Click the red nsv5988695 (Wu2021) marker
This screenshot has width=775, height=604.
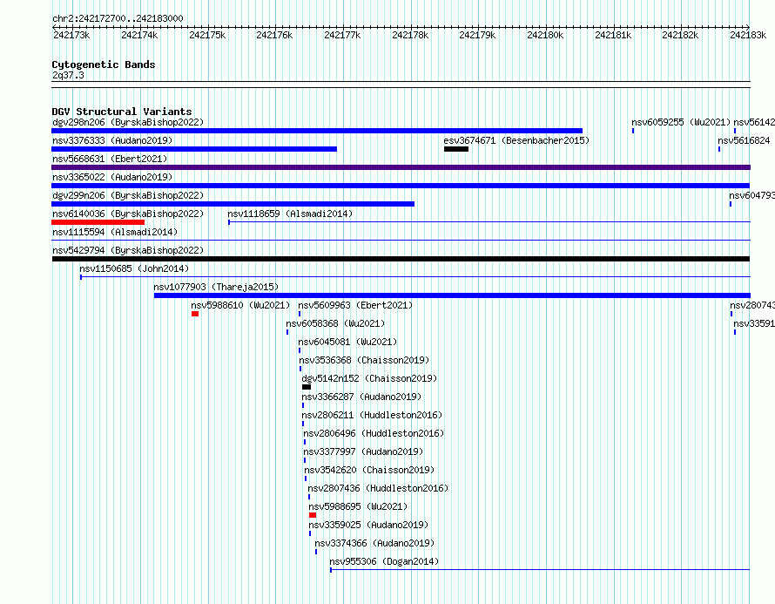pyautogui.click(x=313, y=515)
